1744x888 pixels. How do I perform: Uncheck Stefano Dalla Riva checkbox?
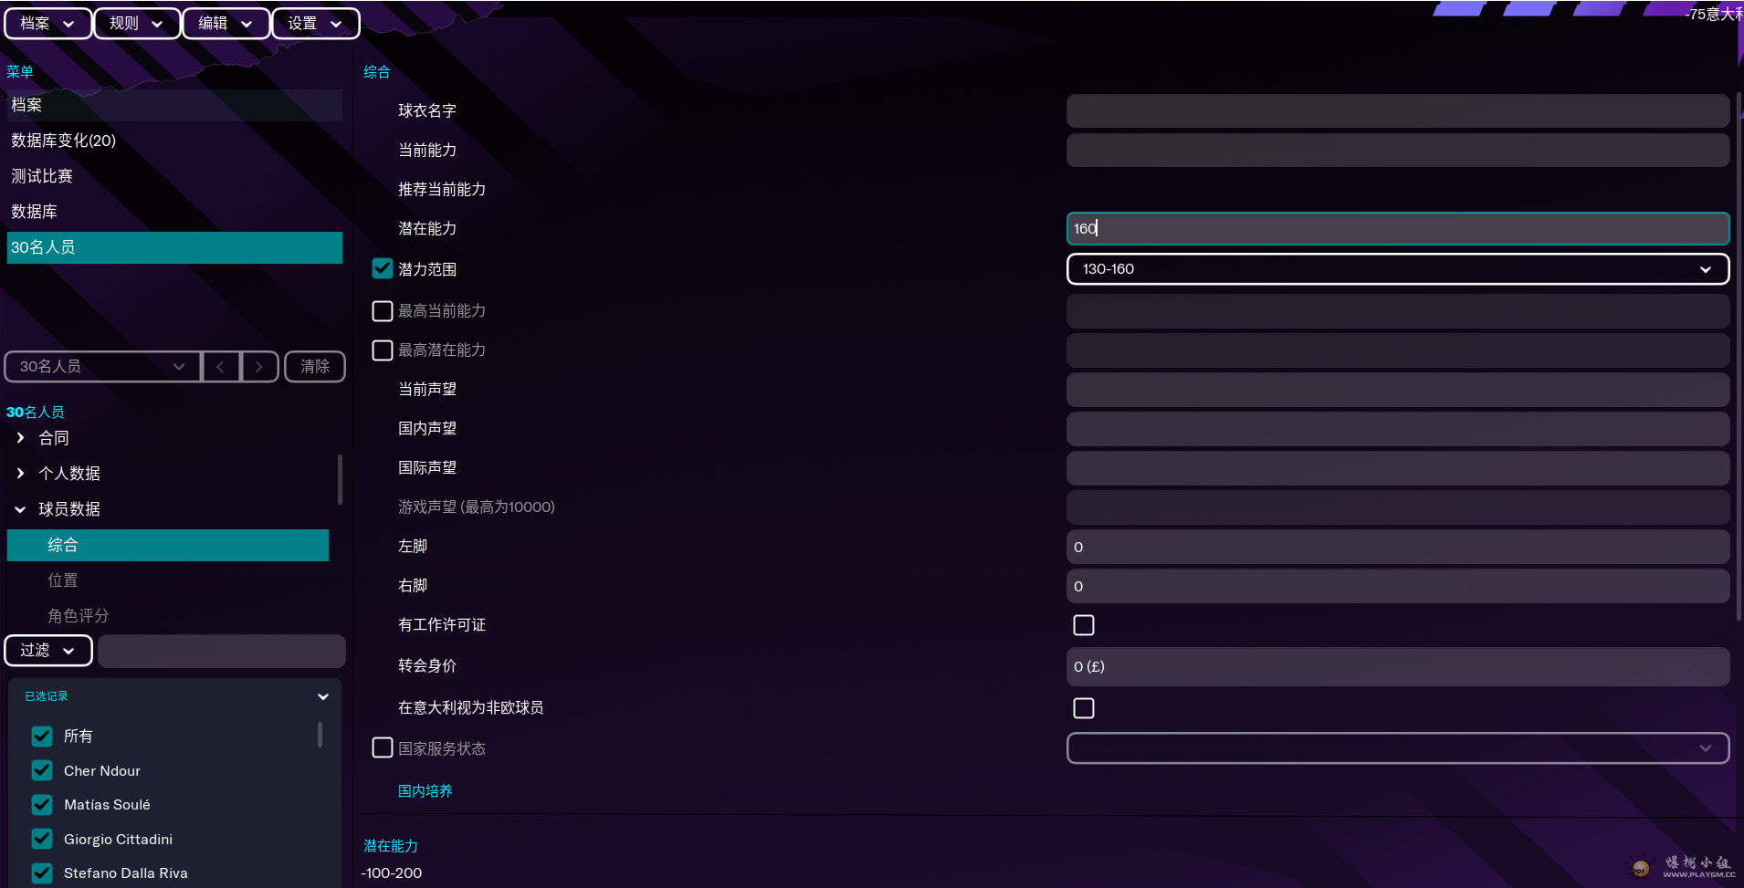[x=42, y=873]
